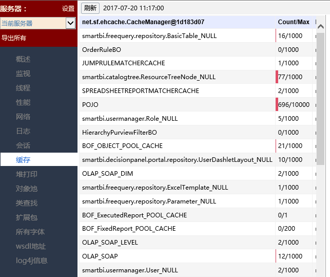Click the 12/1000 count value
330x277 pixels.
[290, 256]
